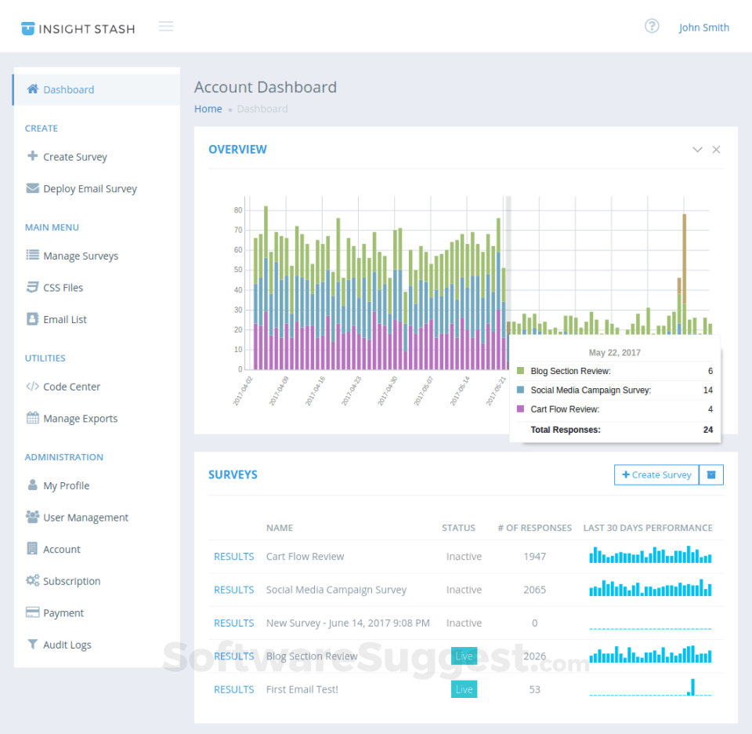752x734 pixels.
Task: Click the hamburger menu icon in header
Action: (166, 27)
